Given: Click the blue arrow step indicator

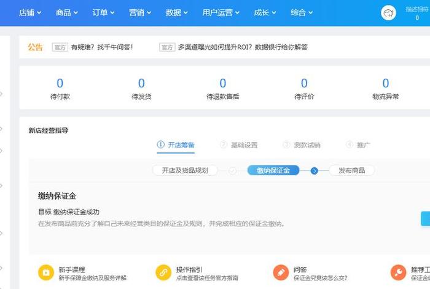Looking at the screenshot, I should pyautogui.click(x=315, y=171).
